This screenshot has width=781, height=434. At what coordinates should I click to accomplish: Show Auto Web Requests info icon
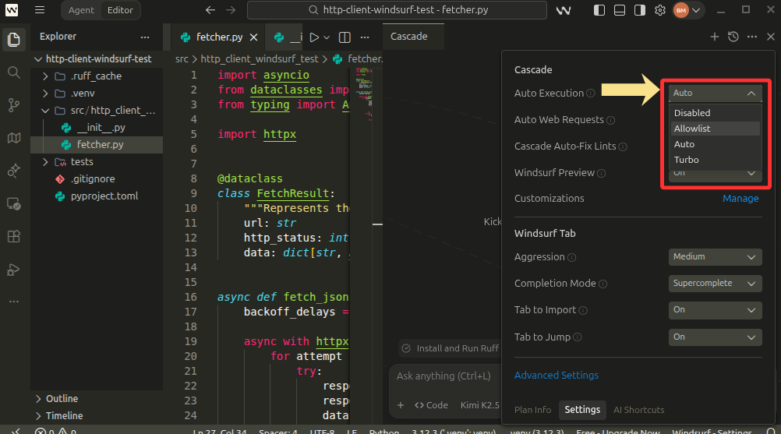pyautogui.click(x=610, y=120)
